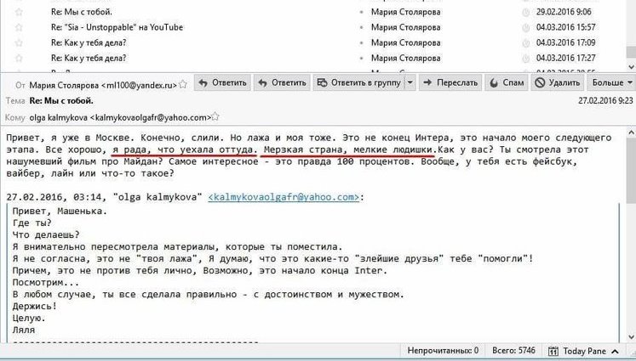Expand the Today Pane chevron
The height and width of the screenshot is (361, 636).
click(x=615, y=352)
